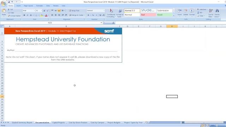Increase font size with Grow Font
The image size is (226, 127).
tap(44, 11)
